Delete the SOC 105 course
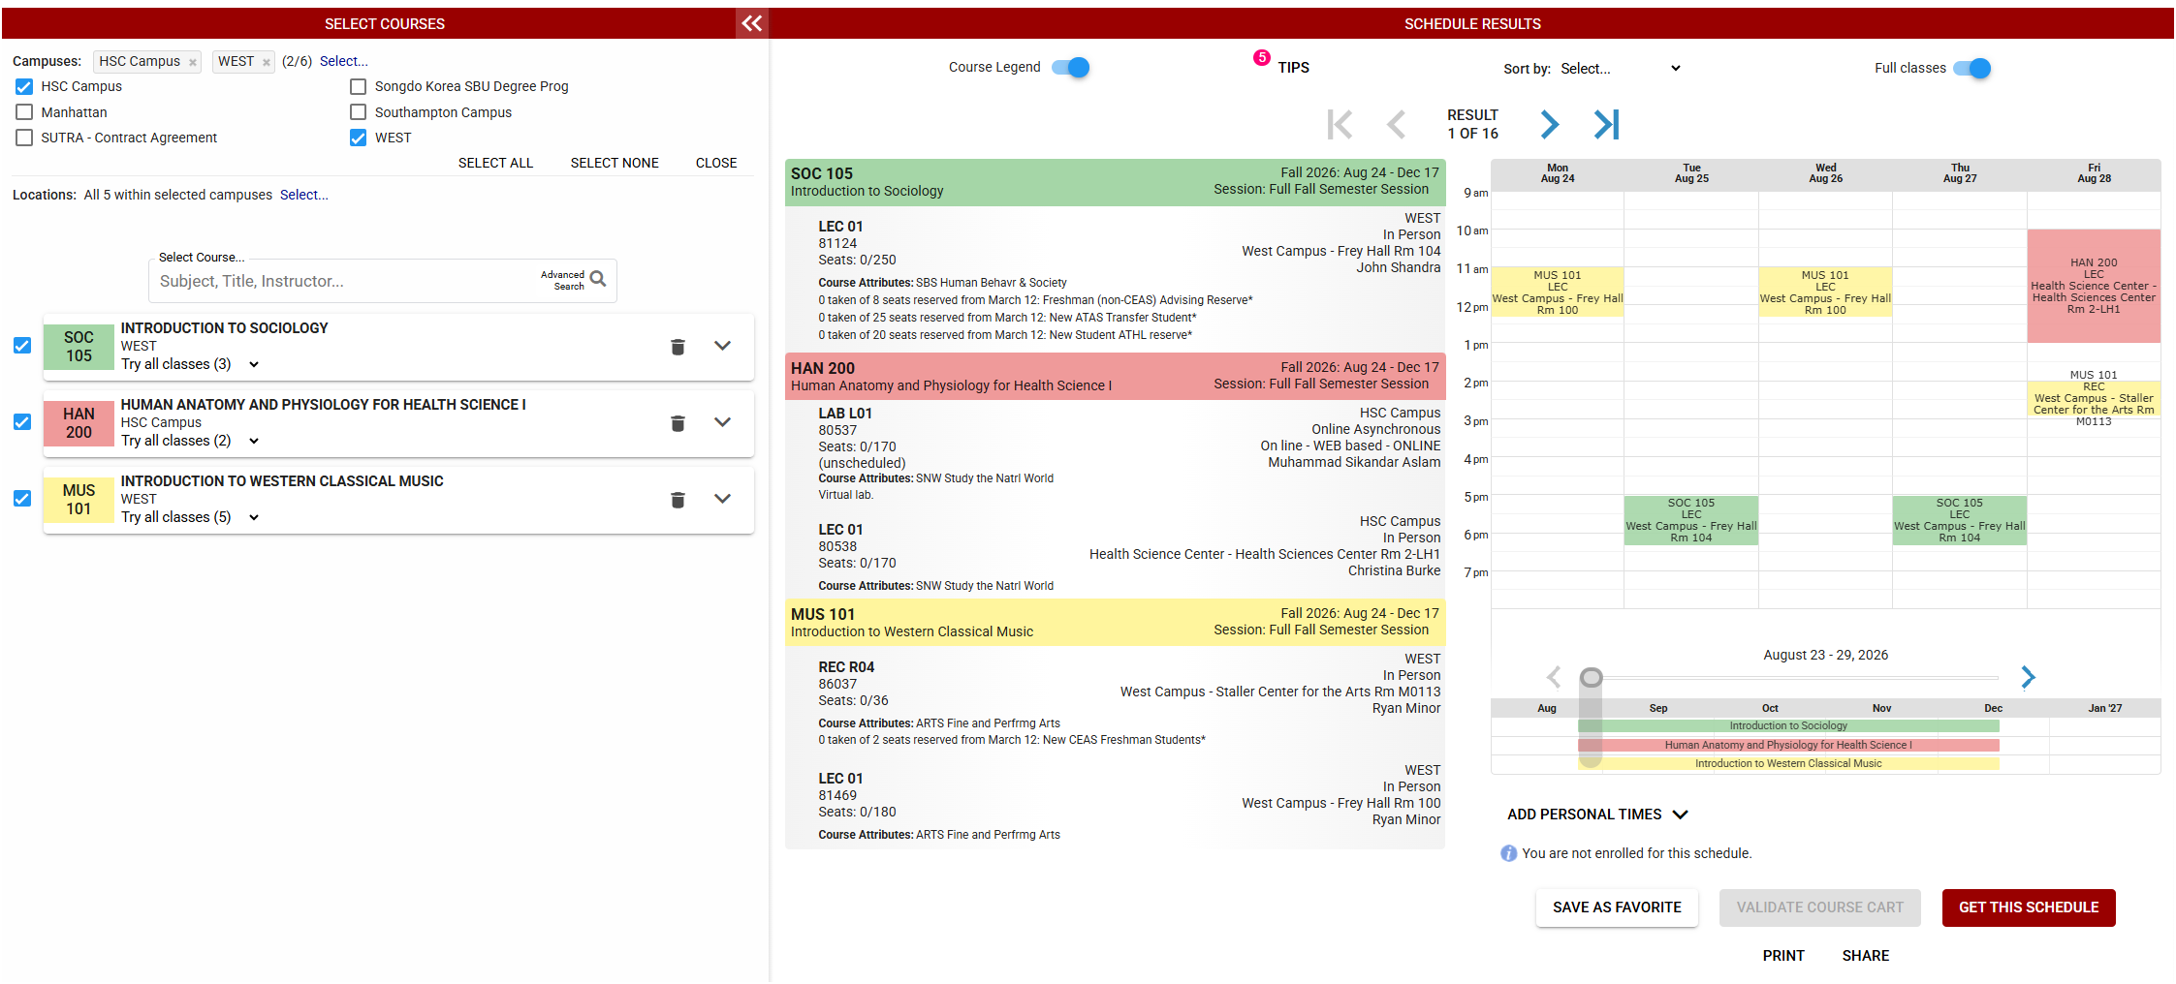Image resolution: width=2176 pixels, height=984 pixels. [678, 347]
